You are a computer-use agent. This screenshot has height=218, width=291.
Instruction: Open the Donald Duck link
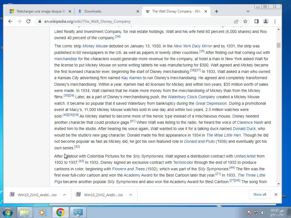pos(244,129)
